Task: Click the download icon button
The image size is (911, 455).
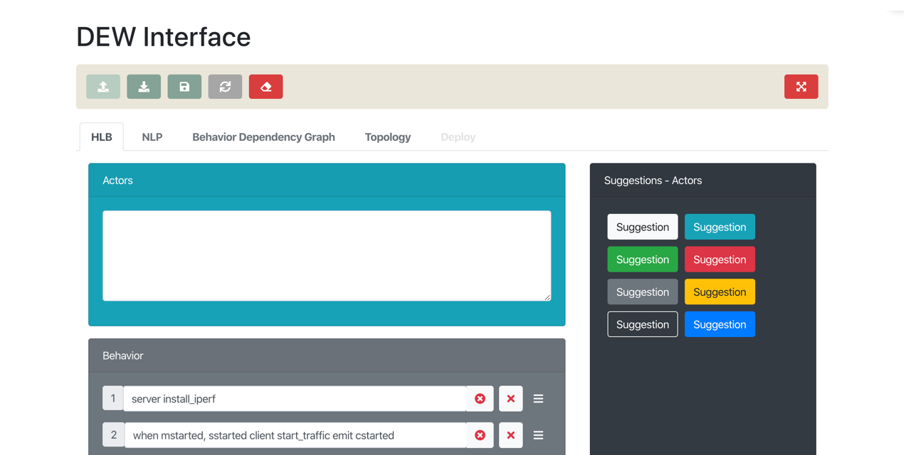Action: click(x=144, y=87)
